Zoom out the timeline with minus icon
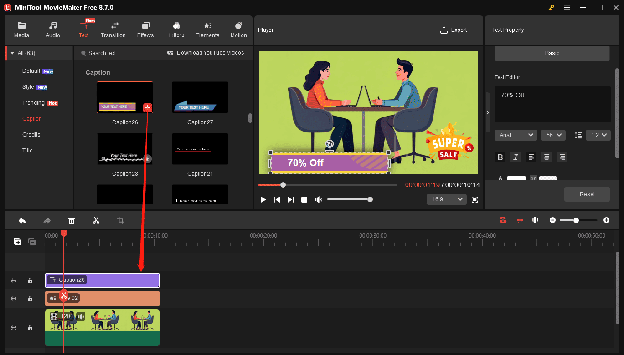624x355 pixels. pos(552,220)
